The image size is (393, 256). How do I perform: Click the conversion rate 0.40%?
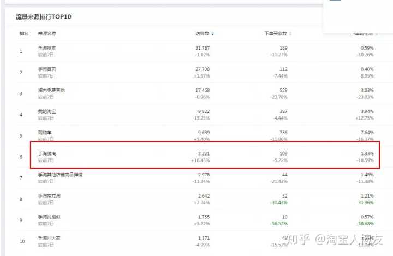coord(367,69)
